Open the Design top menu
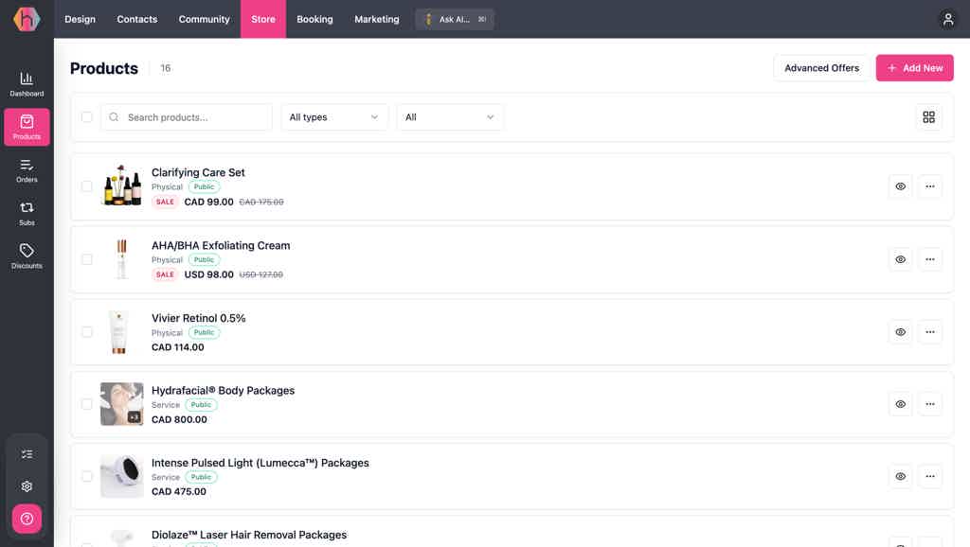Viewport: 970px width, 547px height. tap(80, 19)
